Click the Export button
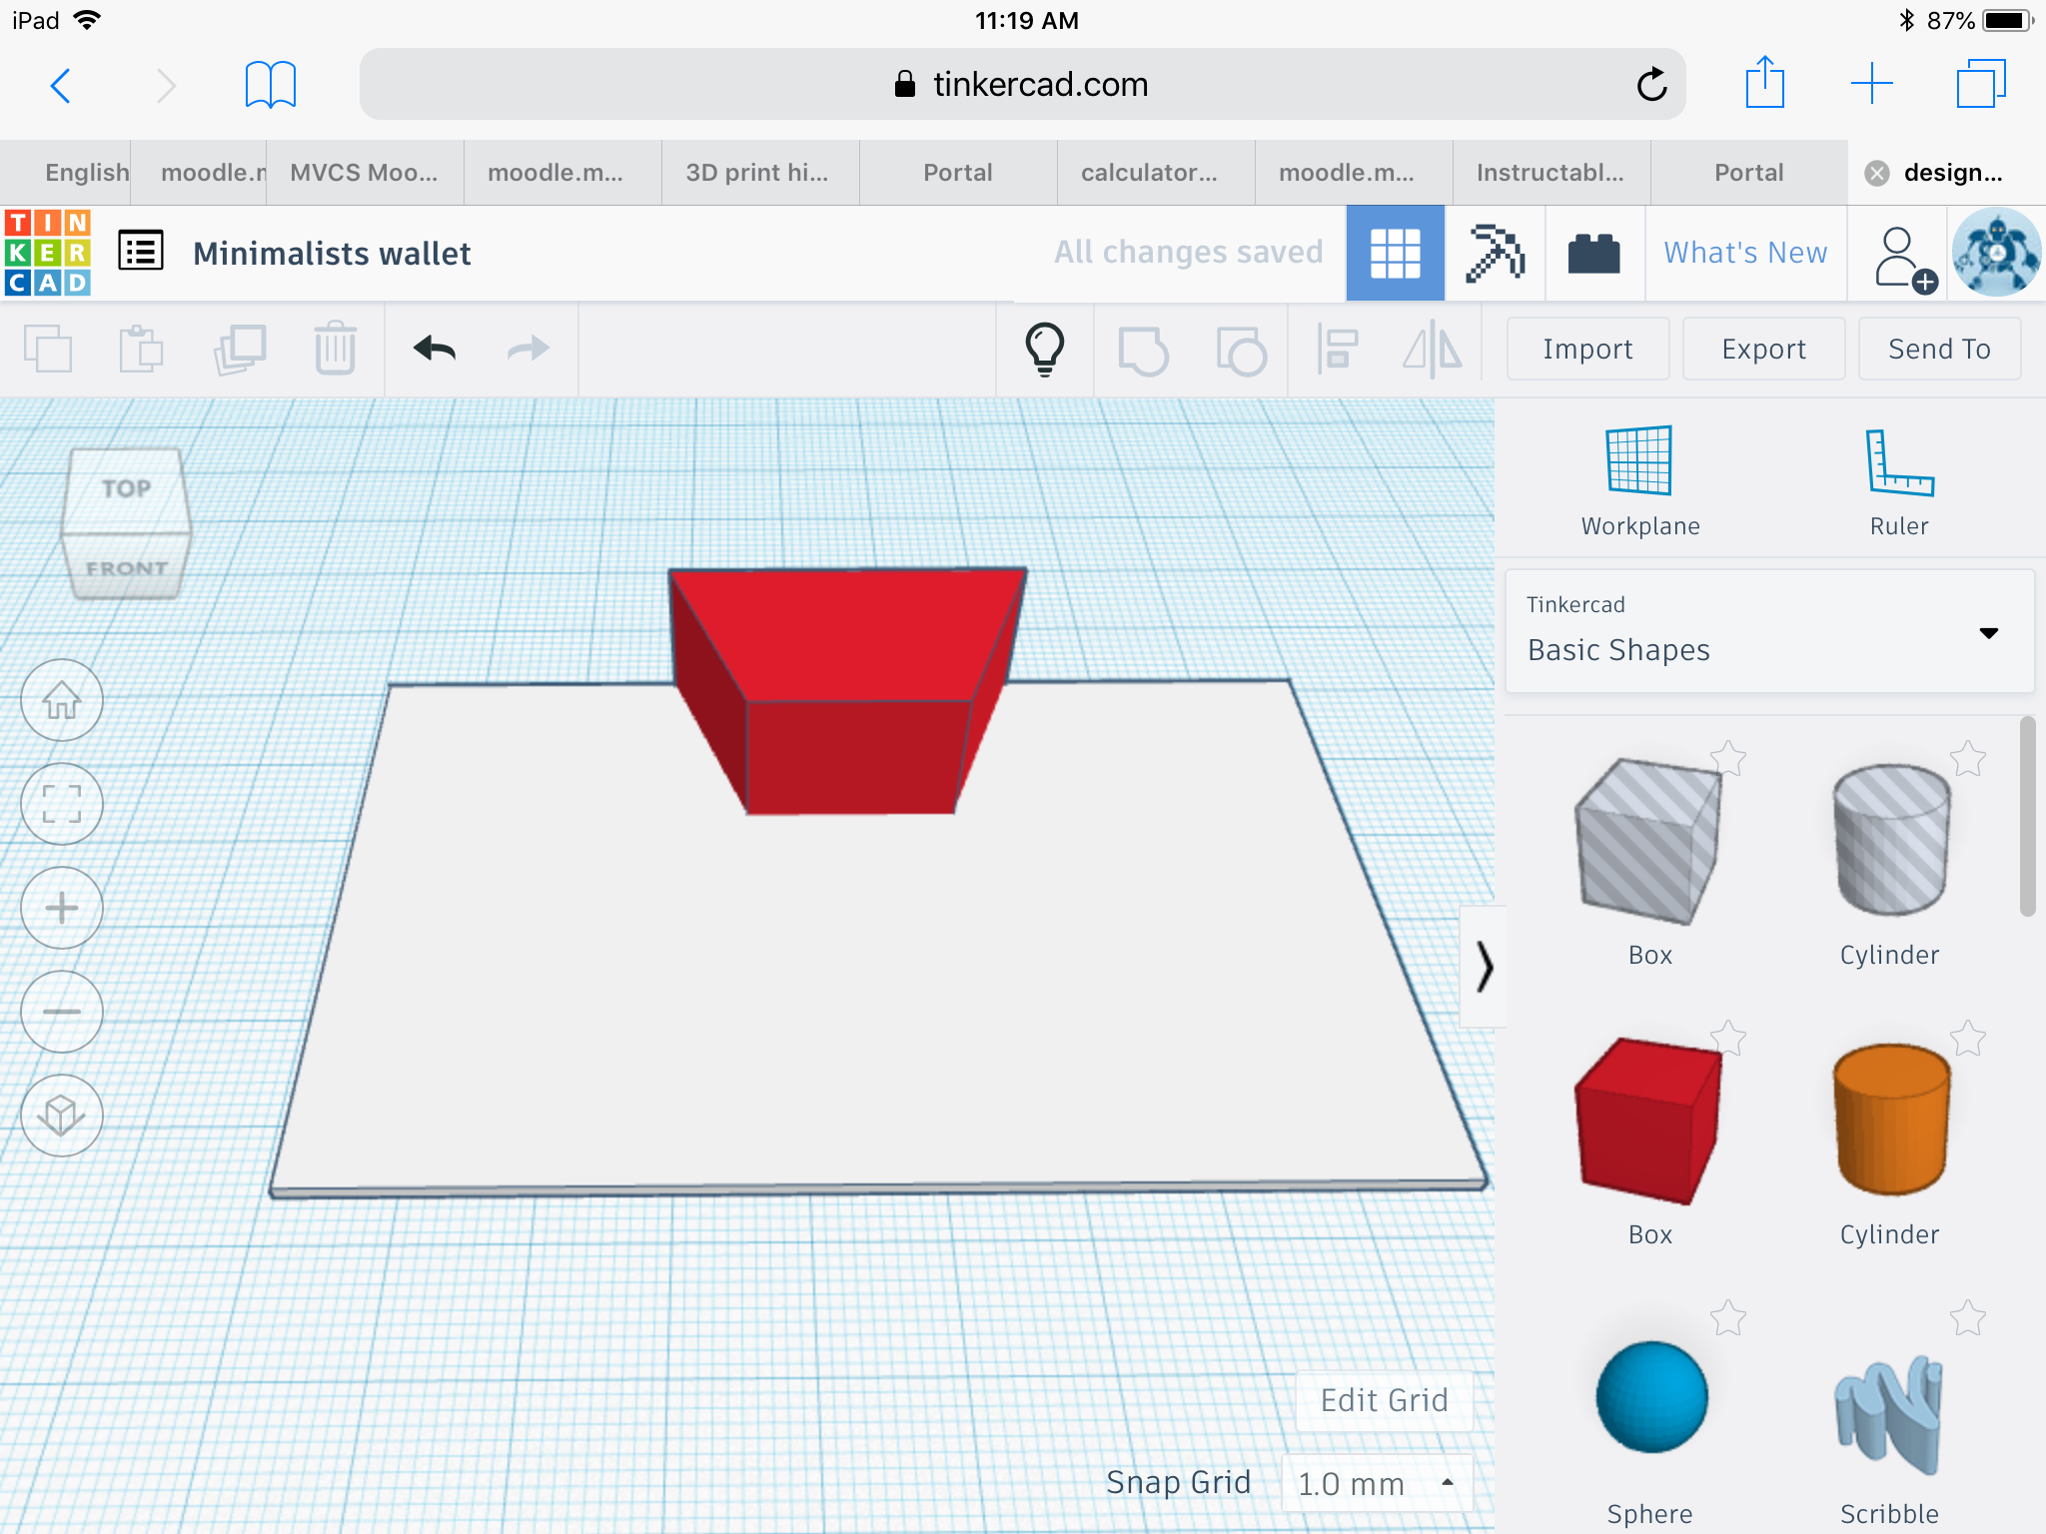The height and width of the screenshot is (1534, 2046). (1763, 349)
